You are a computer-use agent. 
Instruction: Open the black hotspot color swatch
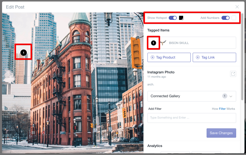click(x=181, y=18)
